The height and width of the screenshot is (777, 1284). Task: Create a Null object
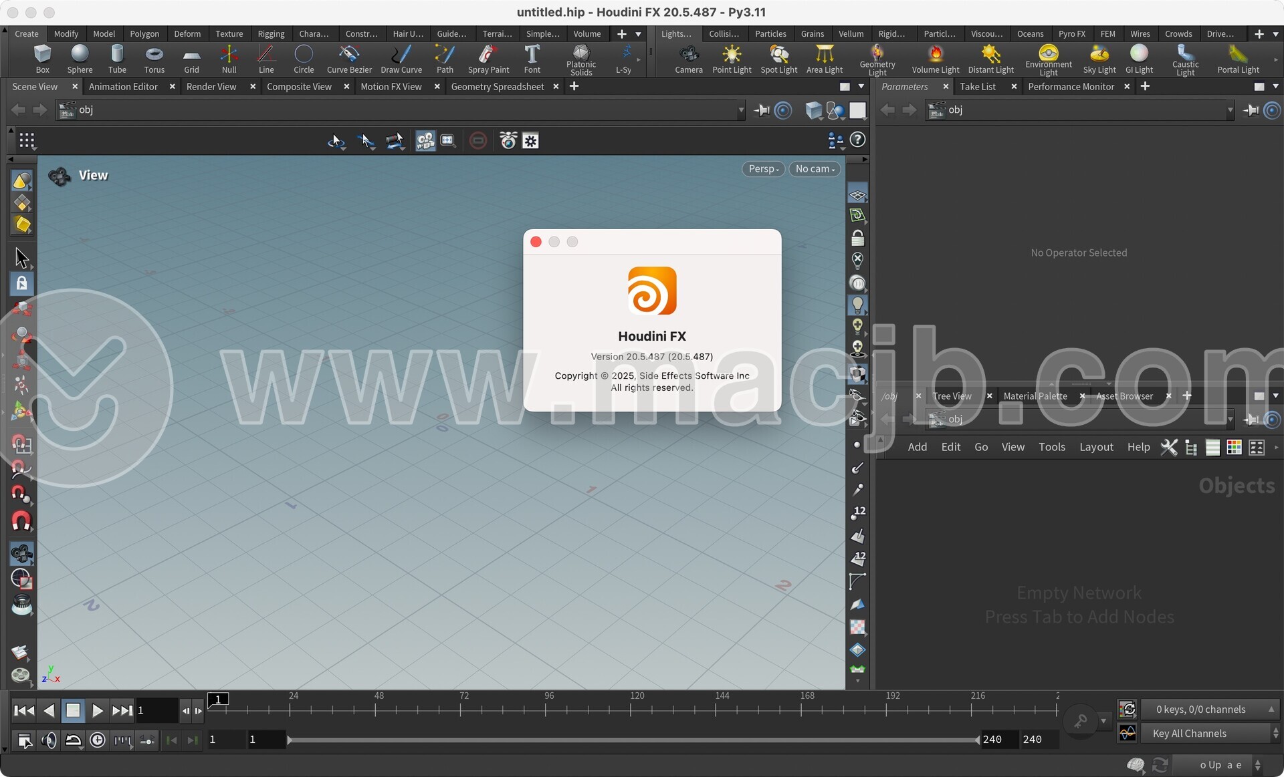click(229, 59)
